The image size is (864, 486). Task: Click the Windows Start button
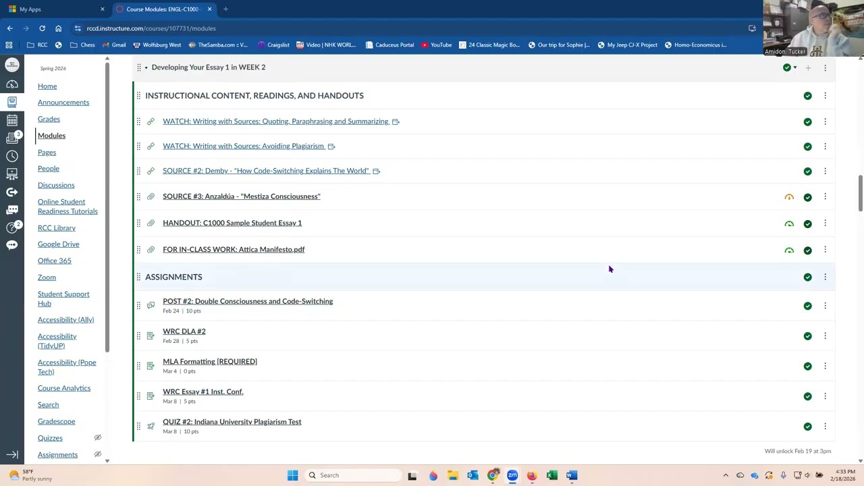(292, 475)
